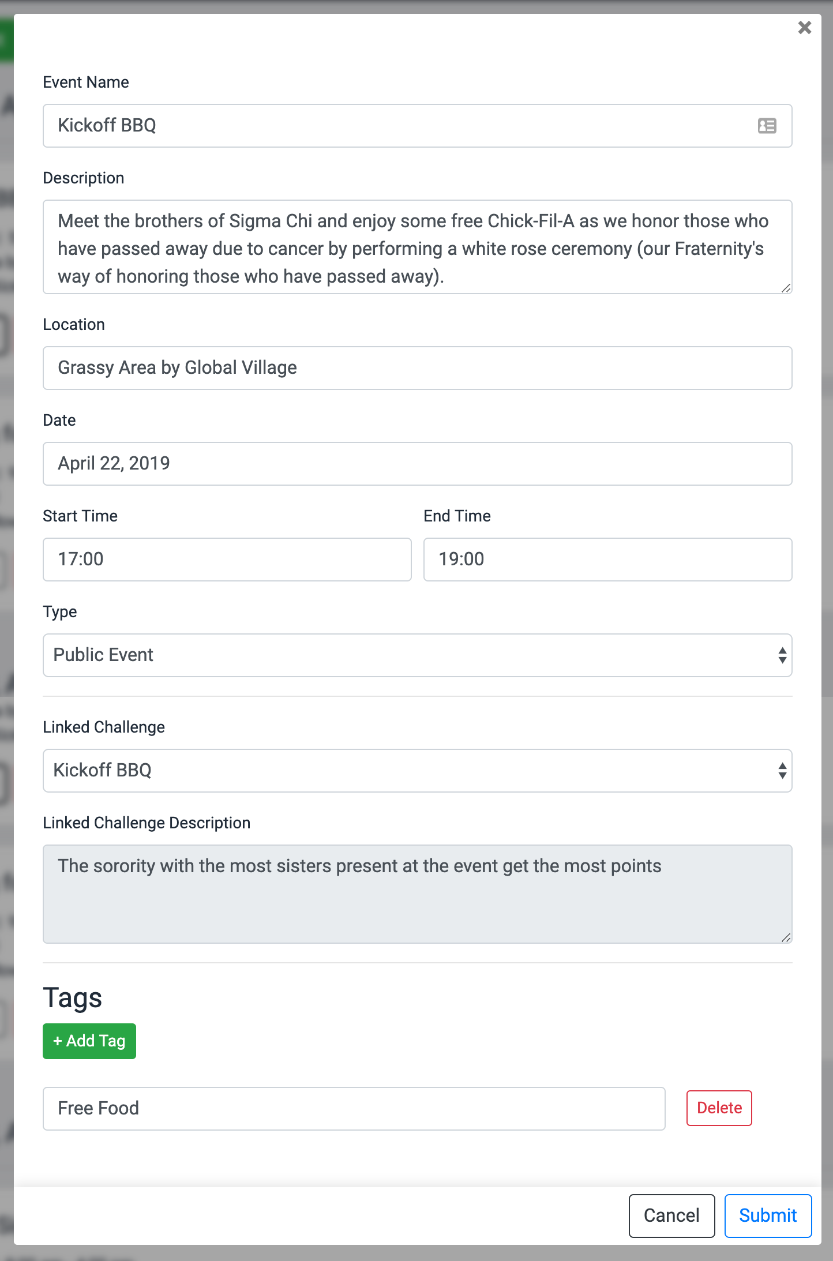Submit the event form
Viewport: 833px width, 1261px height.
click(x=768, y=1215)
